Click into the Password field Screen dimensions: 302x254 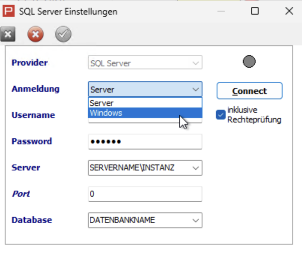(x=145, y=142)
